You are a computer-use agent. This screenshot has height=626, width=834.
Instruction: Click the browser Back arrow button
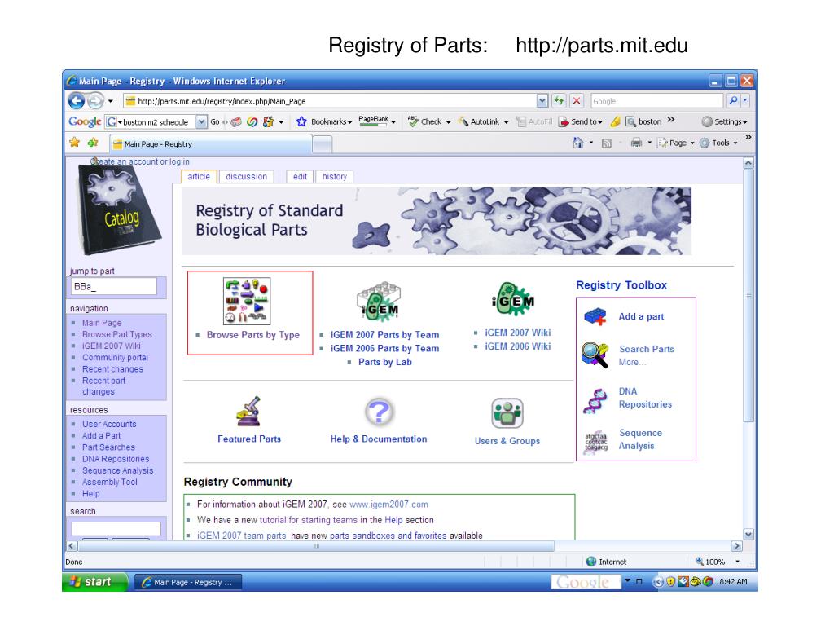pyautogui.click(x=77, y=100)
